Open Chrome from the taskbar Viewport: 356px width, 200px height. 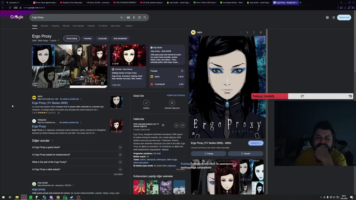point(58,197)
